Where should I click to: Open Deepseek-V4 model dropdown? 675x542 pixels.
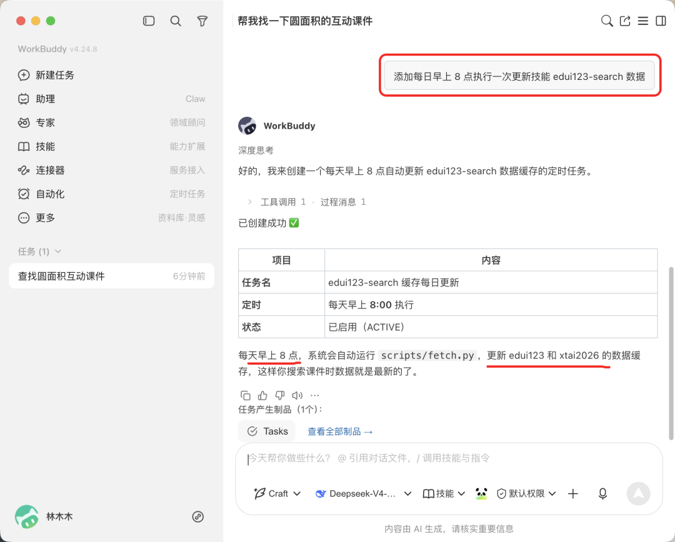click(363, 494)
